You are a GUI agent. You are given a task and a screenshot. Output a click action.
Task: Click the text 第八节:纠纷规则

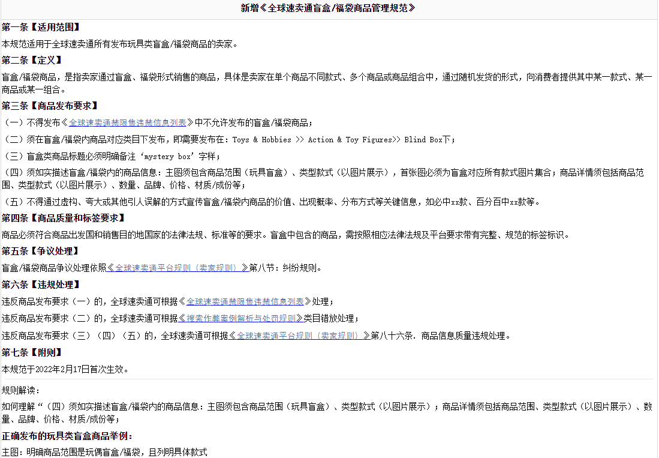tap(285, 268)
